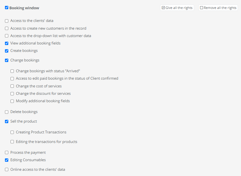The height and width of the screenshot is (176, 241).
Task: Check the Process the payment option
Action: [7, 153]
